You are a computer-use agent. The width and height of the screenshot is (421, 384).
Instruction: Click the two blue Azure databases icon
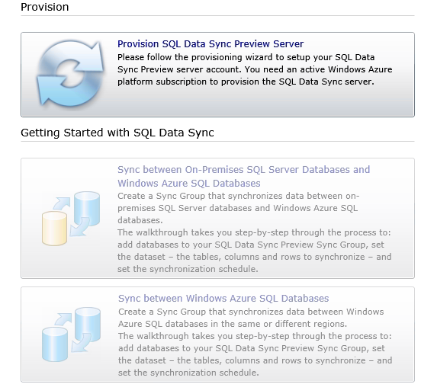pos(71,334)
